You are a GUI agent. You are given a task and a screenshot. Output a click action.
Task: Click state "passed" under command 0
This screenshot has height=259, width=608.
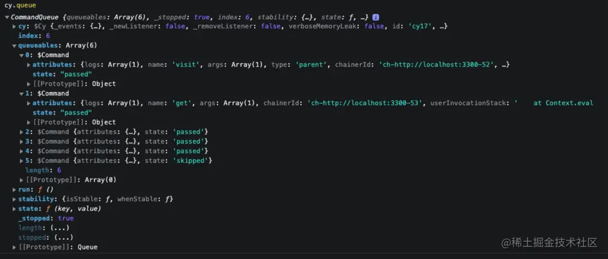coord(62,75)
